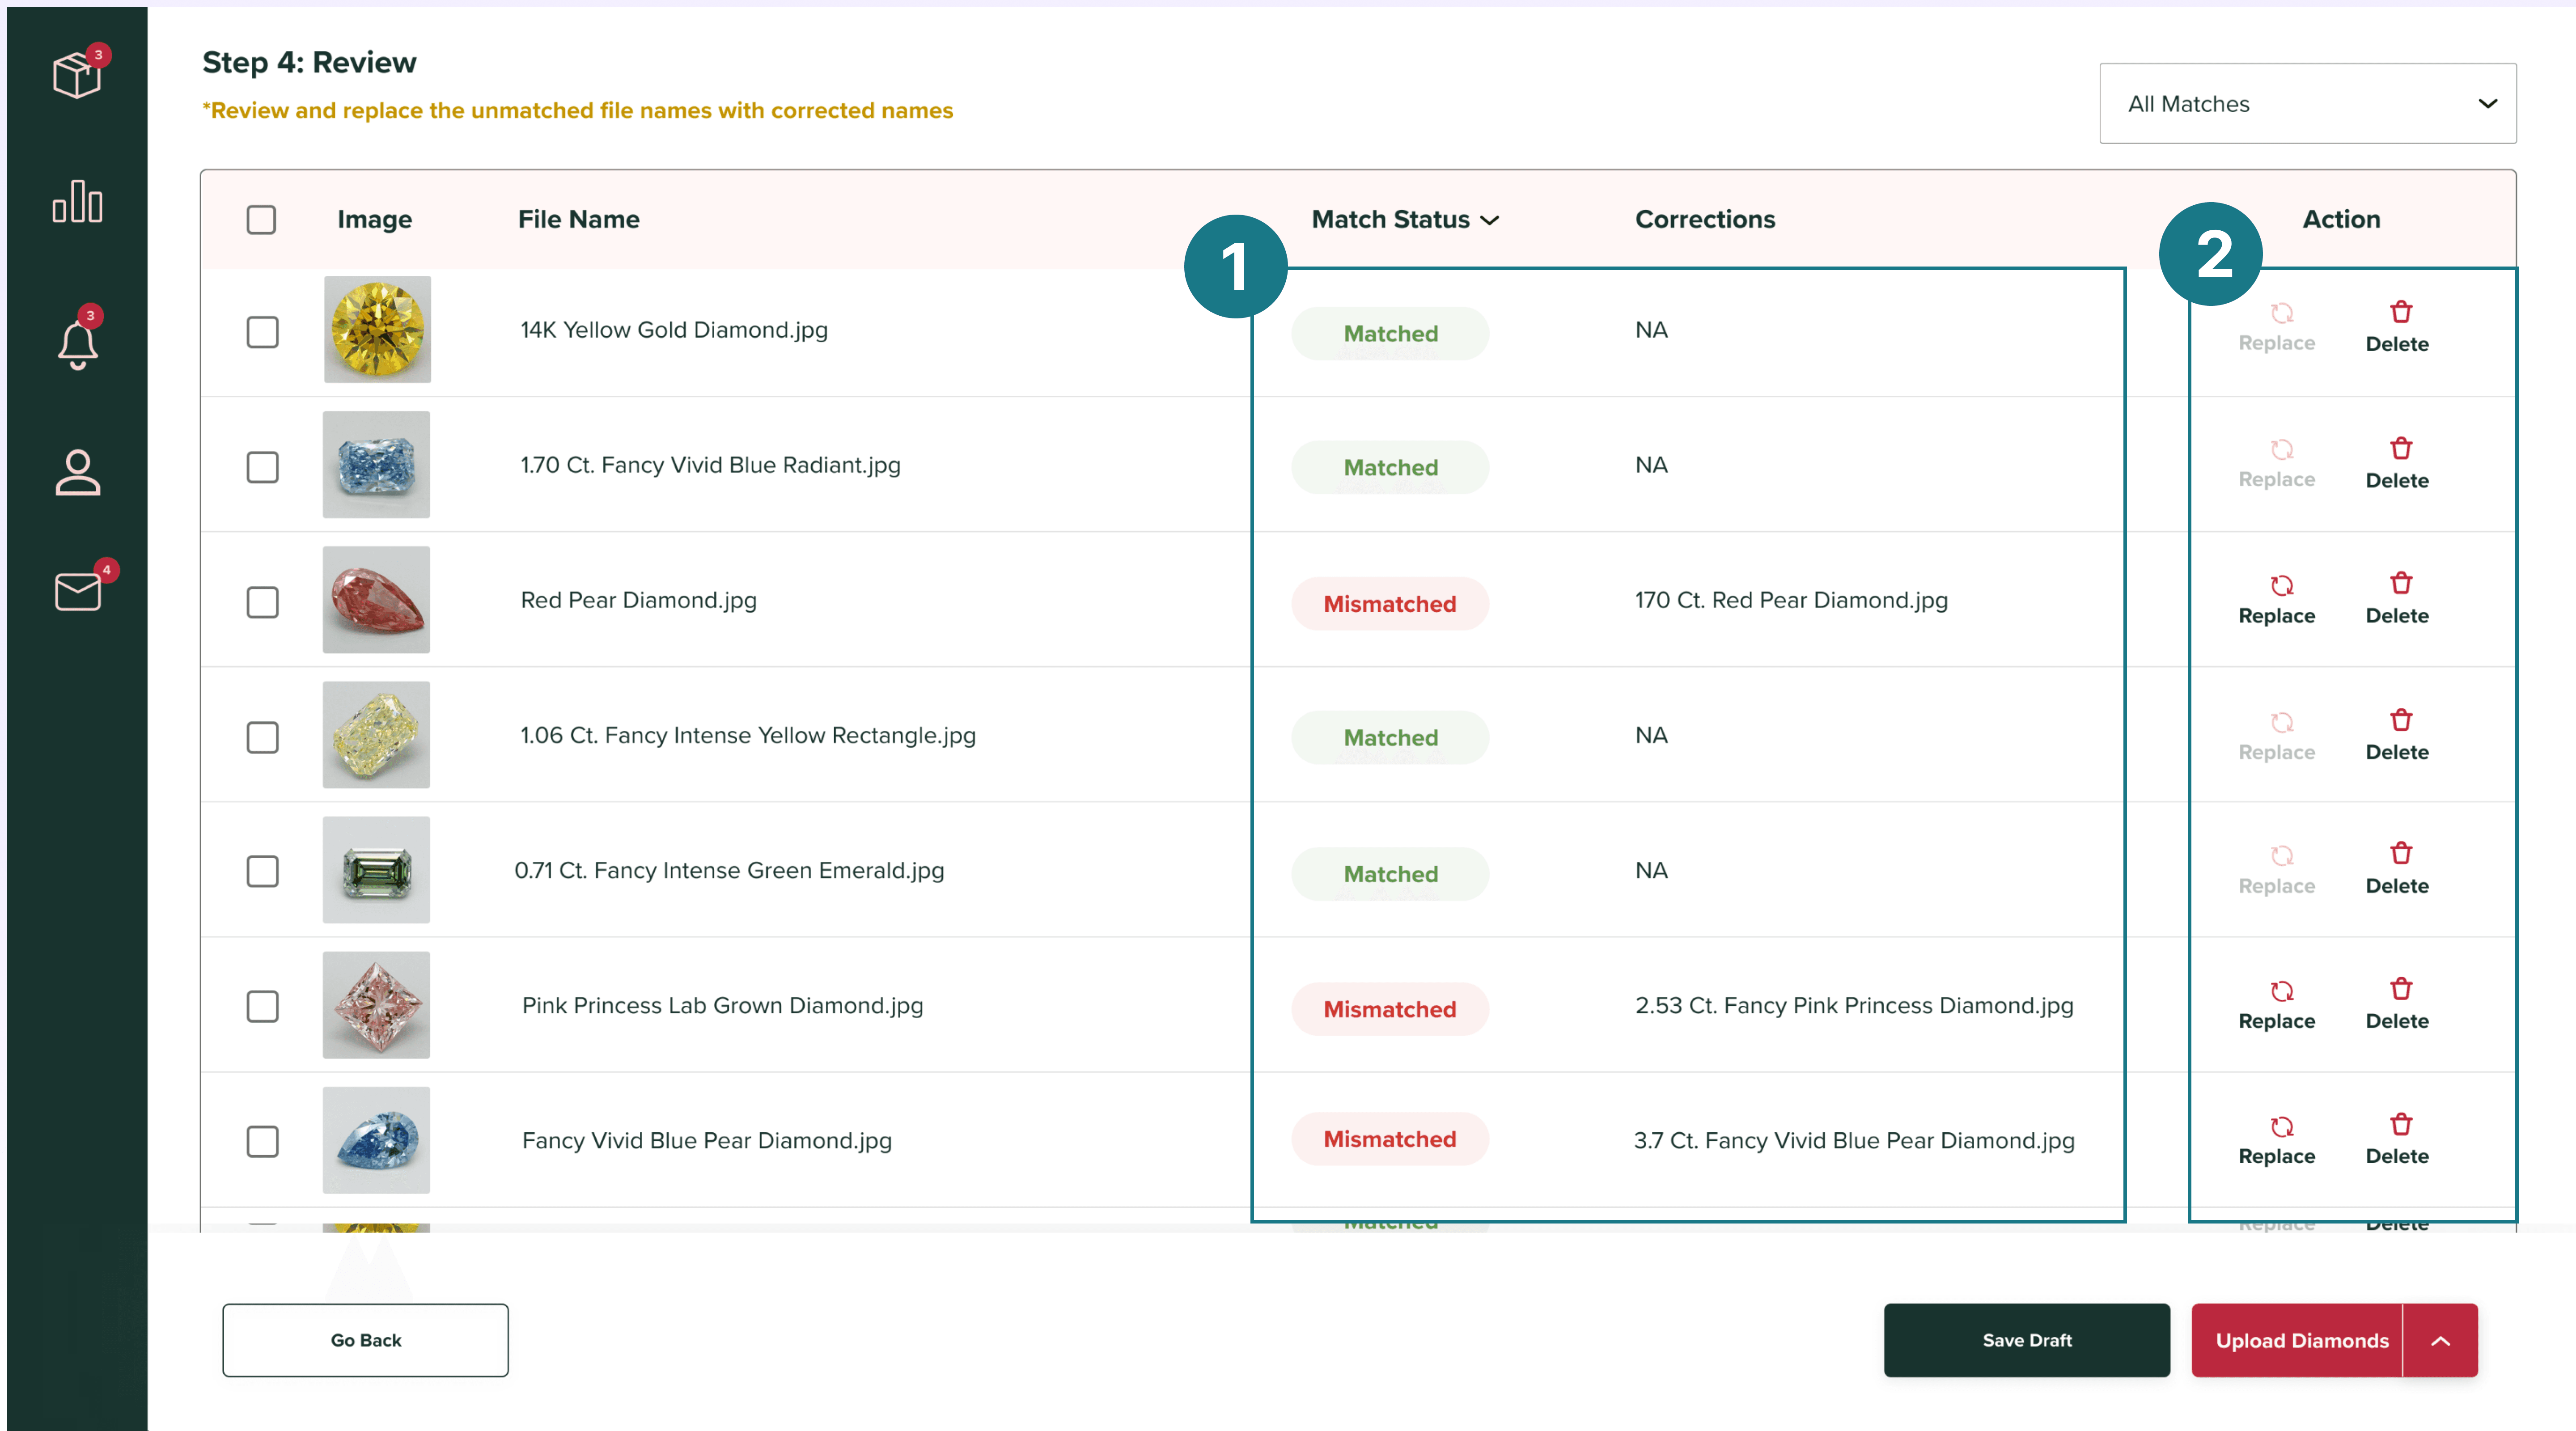Click the Upload Diamonds button
2576x1431 pixels.
(x=2300, y=1341)
